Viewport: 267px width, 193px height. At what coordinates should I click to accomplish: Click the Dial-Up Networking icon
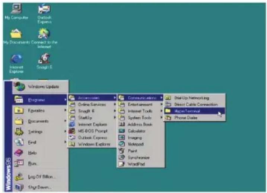[168, 98]
